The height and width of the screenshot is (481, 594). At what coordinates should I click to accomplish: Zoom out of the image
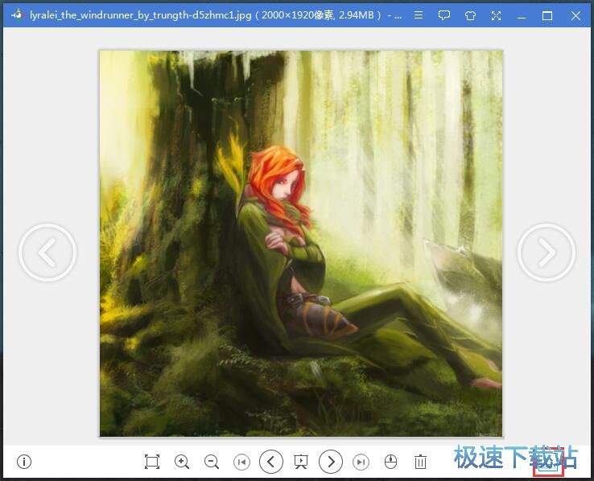212,462
